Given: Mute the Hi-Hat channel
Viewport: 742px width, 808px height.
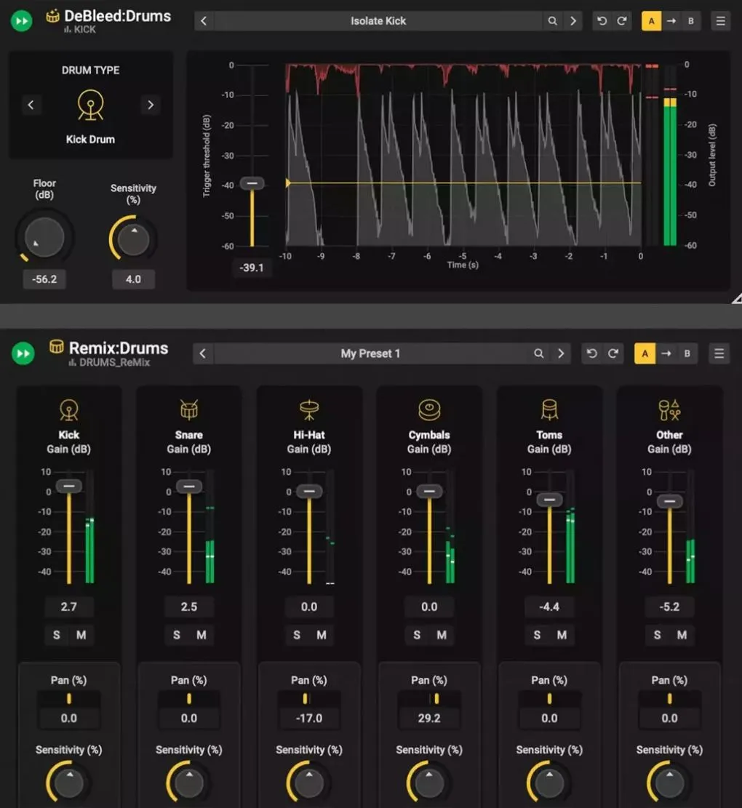Looking at the screenshot, I should pyautogui.click(x=322, y=635).
